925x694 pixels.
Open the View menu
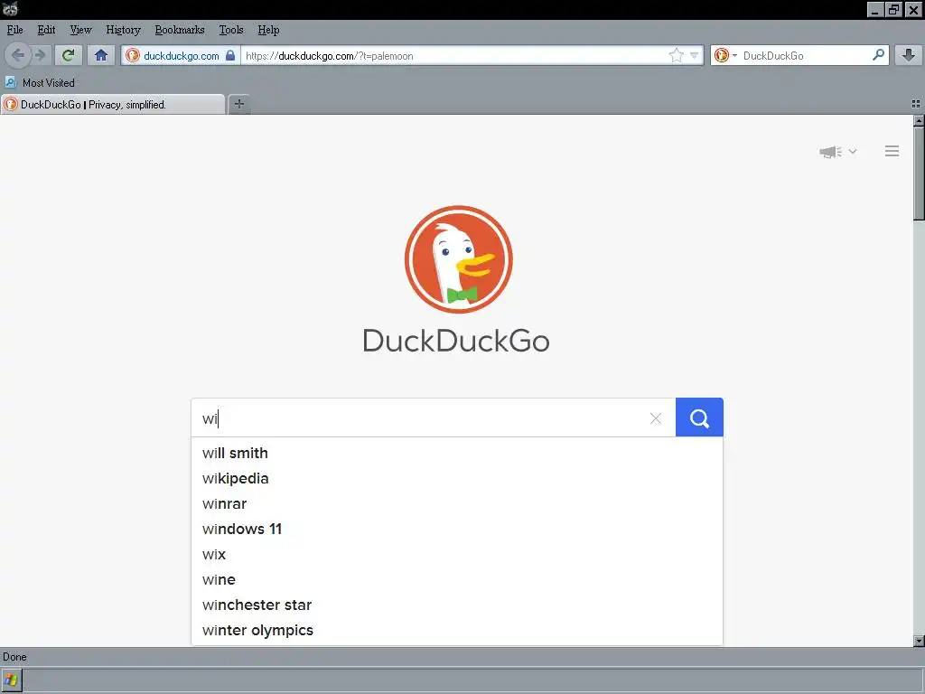[x=80, y=30]
